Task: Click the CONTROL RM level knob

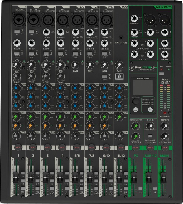Action: [165, 136]
